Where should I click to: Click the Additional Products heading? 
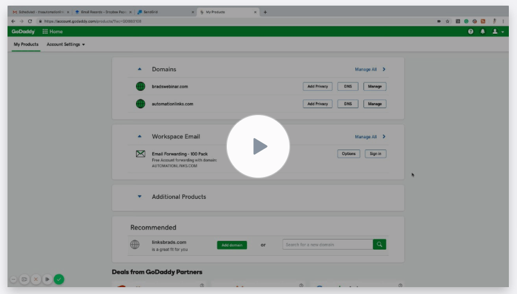pos(179,196)
